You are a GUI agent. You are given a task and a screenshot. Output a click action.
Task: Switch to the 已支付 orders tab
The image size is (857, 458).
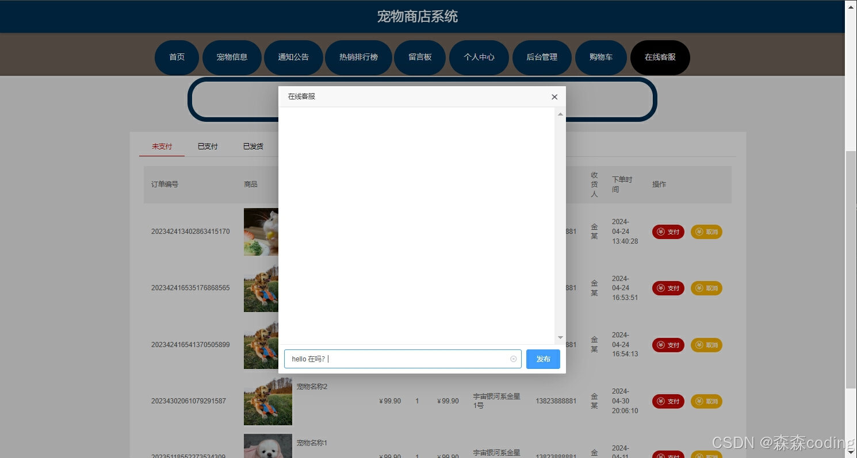click(x=208, y=147)
